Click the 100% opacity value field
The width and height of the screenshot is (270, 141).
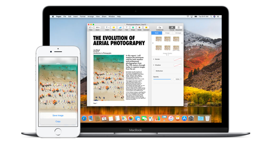pyautogui.click(x=177, y=79)
